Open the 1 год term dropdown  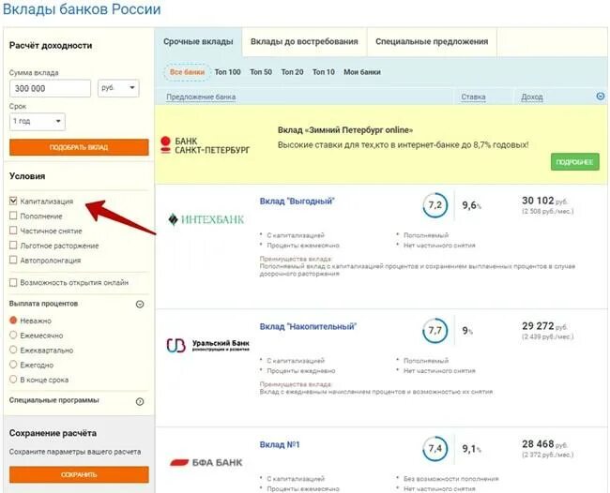click(x=38, y=122)
